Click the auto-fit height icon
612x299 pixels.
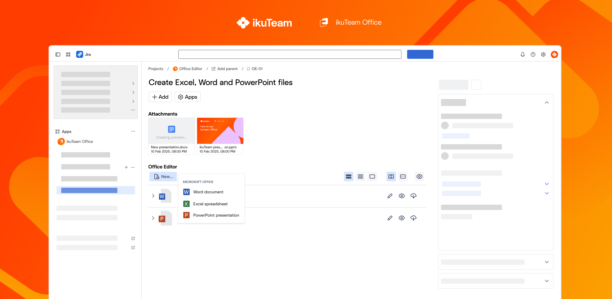point(391,176)
